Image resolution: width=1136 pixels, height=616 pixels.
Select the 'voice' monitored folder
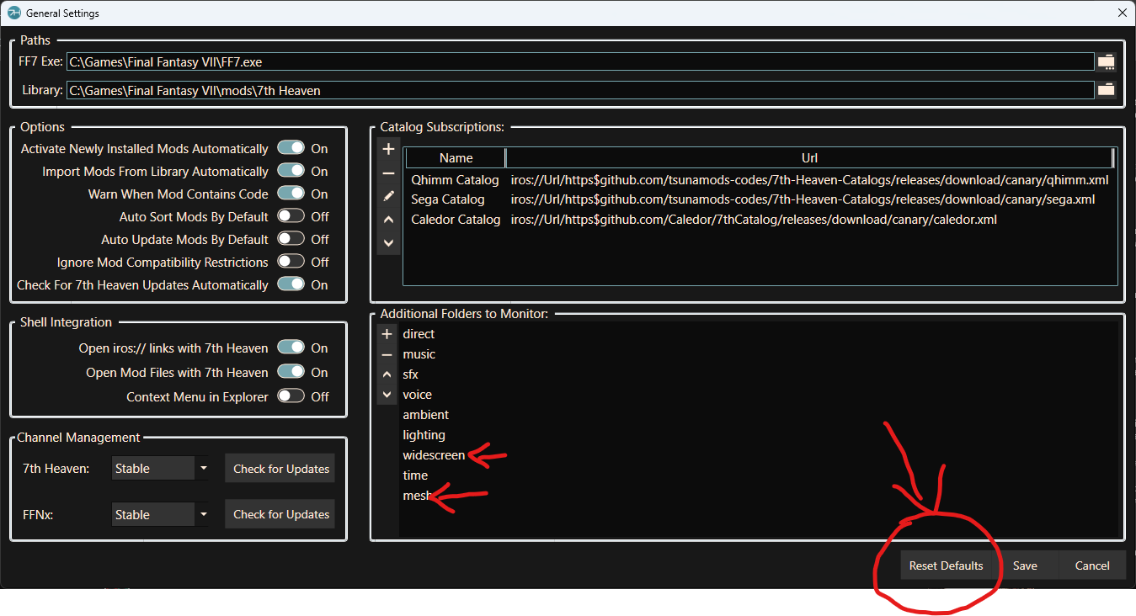[x=417, y=395]
